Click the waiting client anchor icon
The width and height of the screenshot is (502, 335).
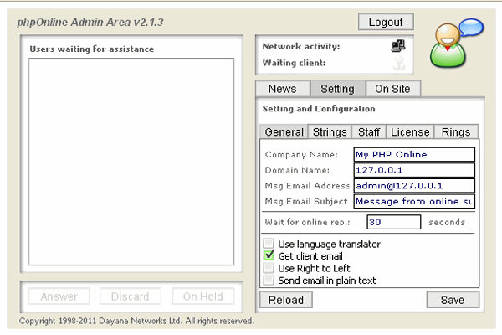tap(398, 64)
